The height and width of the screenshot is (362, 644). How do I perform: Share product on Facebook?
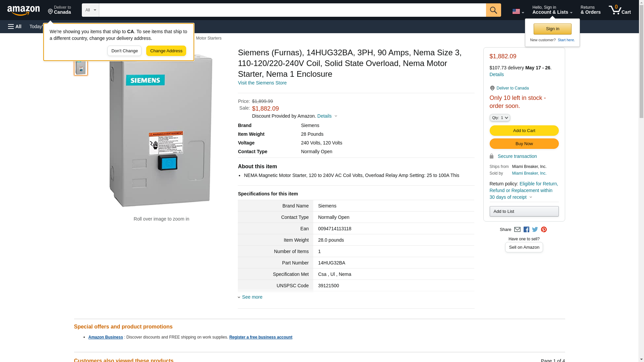coord(526,230)
